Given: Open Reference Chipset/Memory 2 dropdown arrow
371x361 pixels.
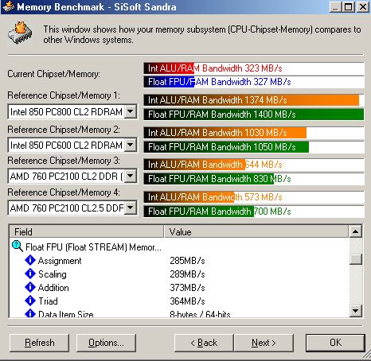Looking at the screenshot, I should [x=131, y=145].
